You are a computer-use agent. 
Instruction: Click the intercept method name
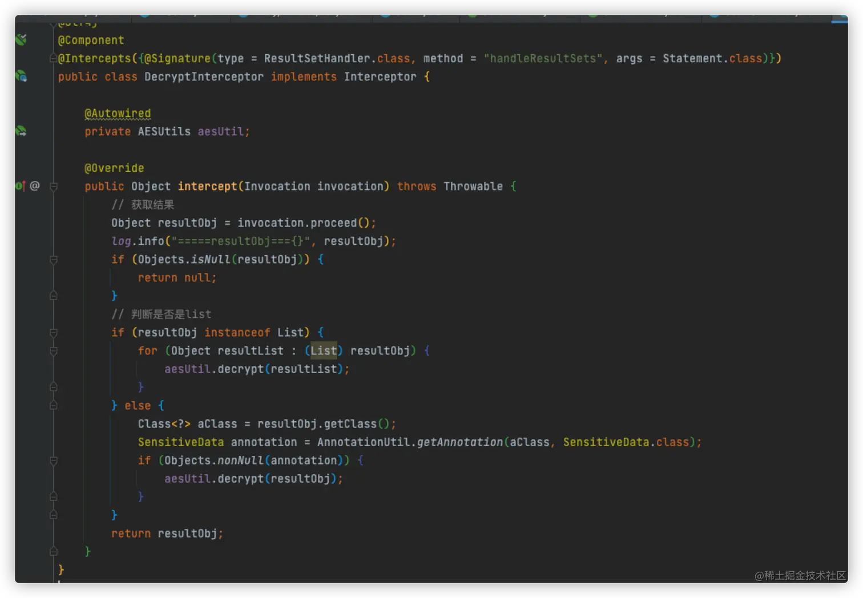[x=207, y=186]
